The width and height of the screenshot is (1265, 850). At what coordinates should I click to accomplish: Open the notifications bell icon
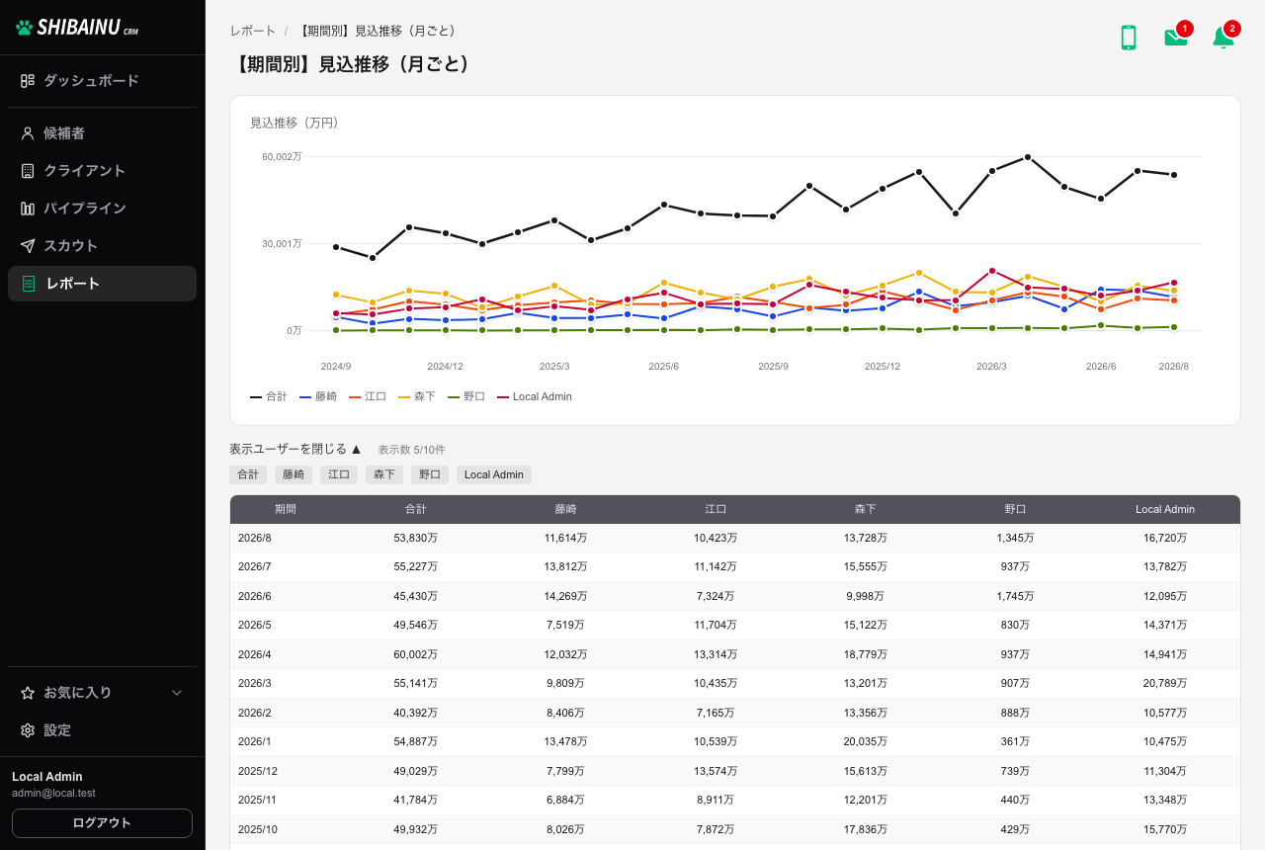pos(1223,38)
